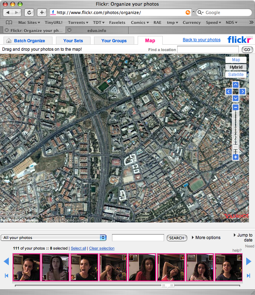This screenshot has height=295, width=255.
Task: Open the Comics bookmark folder
Action: coord(140,23)
